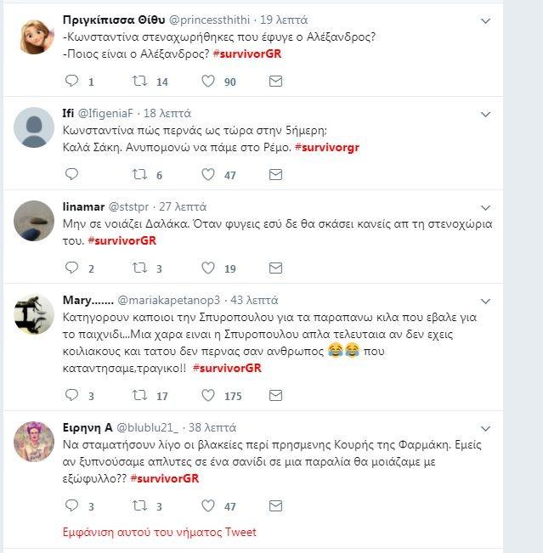Like Mary's tweet with 175 likes
Image resolution: width=543 pixels, height=553 pixels.
pos(207,396)
